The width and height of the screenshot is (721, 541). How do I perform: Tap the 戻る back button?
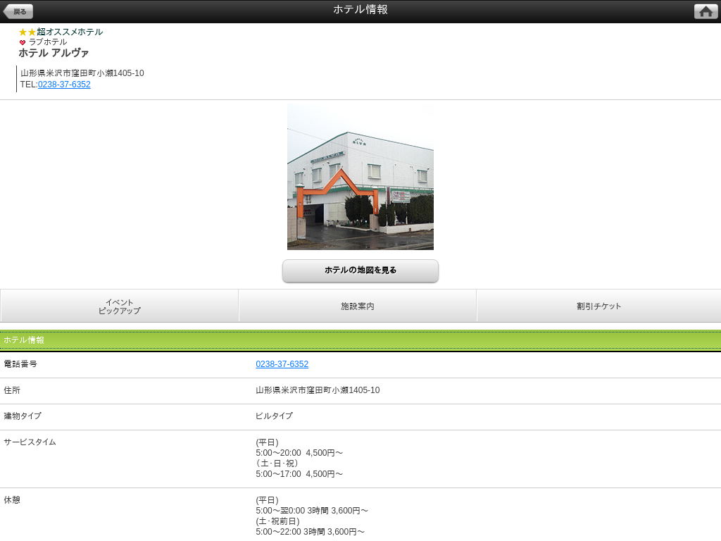[18, 11]
